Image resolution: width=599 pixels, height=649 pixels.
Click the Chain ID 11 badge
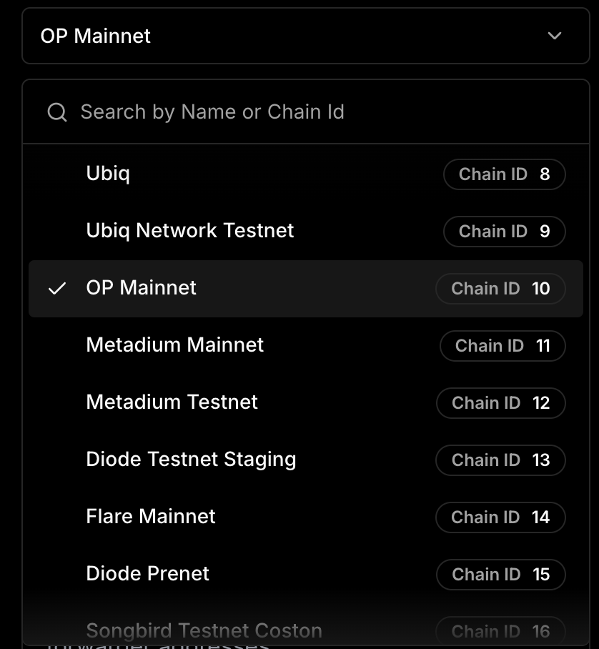pyautogui.click(x=503, y=346)
